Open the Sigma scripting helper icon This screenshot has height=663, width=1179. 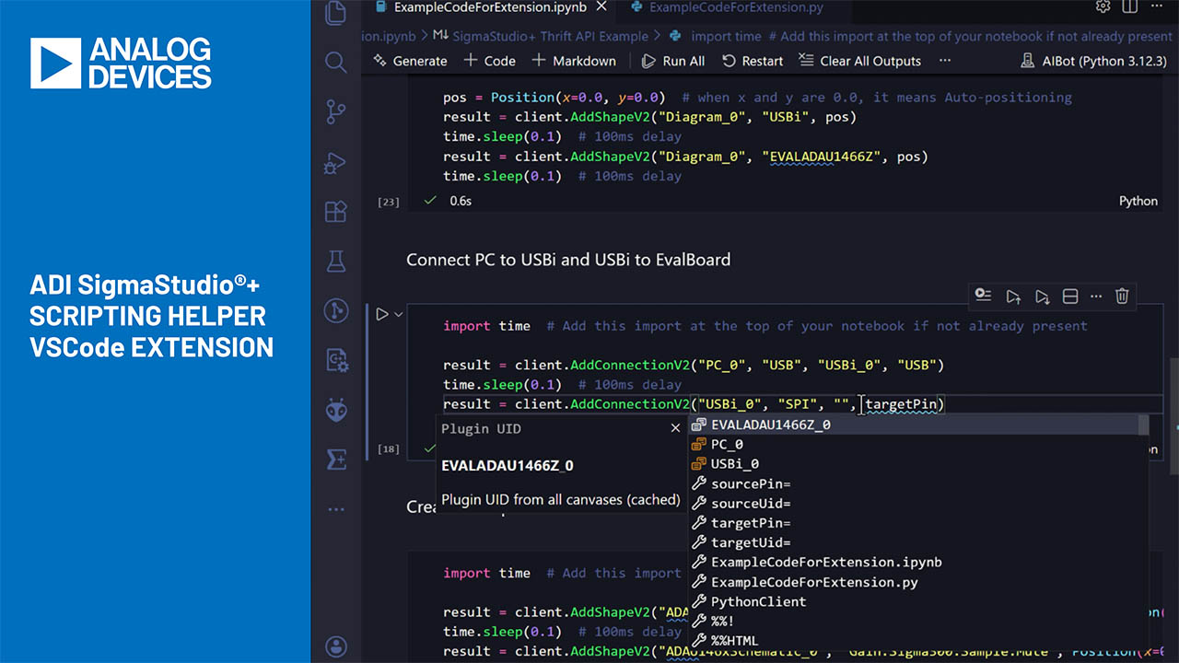click(x=336, y=459)
